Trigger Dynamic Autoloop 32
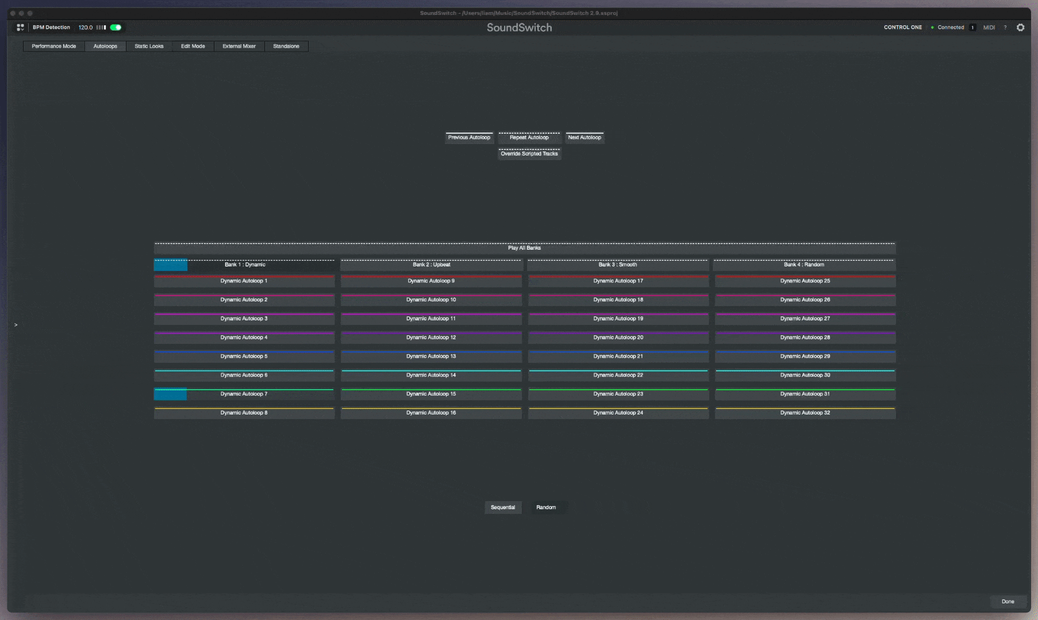Image resolution: width=1038 pixels, height=620 pixels. [805, 413]
